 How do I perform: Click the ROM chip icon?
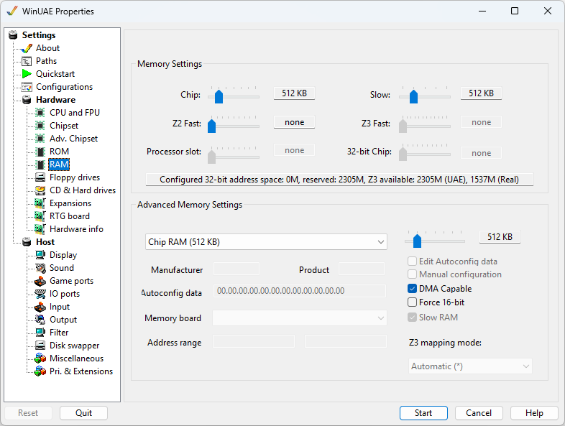pyautogui.click(x=40, y=152)
